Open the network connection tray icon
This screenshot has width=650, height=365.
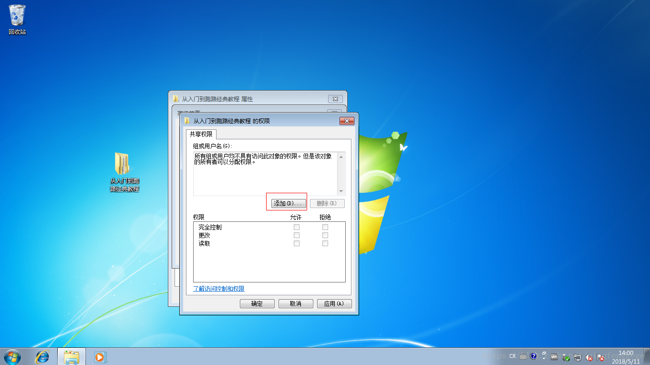pos(578,357)
